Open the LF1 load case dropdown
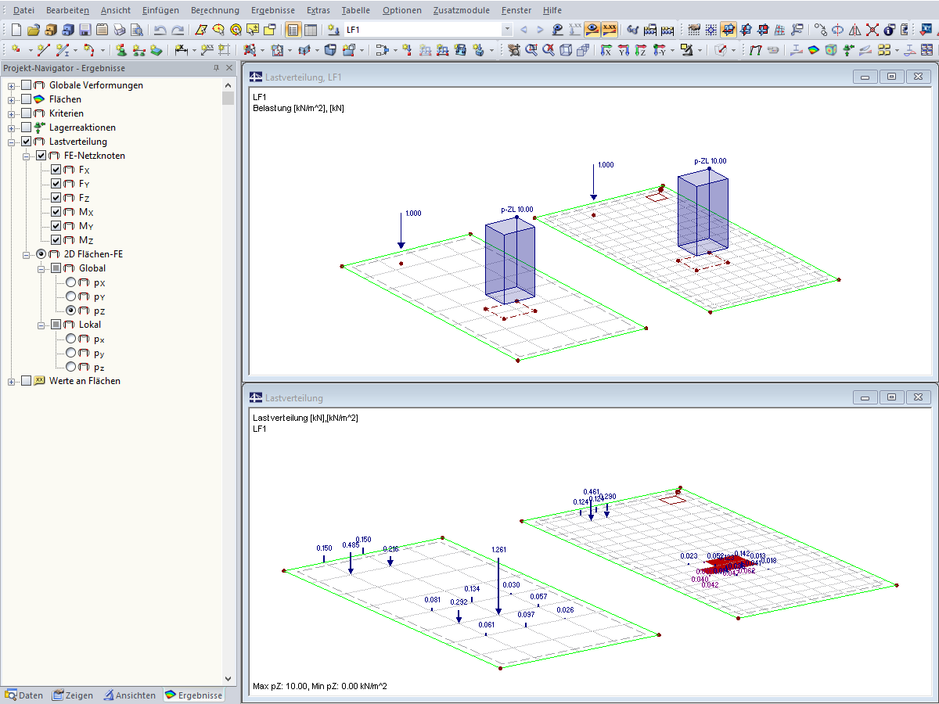939x704 pixels. (x=507, y=30)
